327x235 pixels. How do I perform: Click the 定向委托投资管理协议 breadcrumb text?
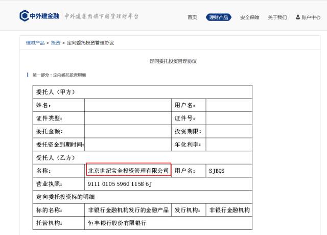point(90,43)
